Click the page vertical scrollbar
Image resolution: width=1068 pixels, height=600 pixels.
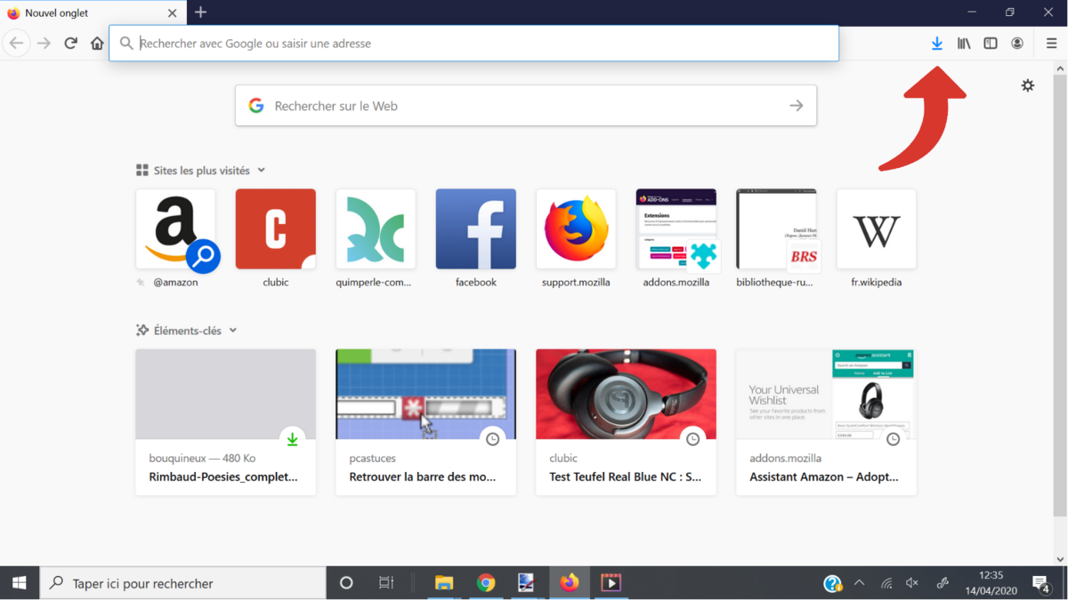(1060, 296)
